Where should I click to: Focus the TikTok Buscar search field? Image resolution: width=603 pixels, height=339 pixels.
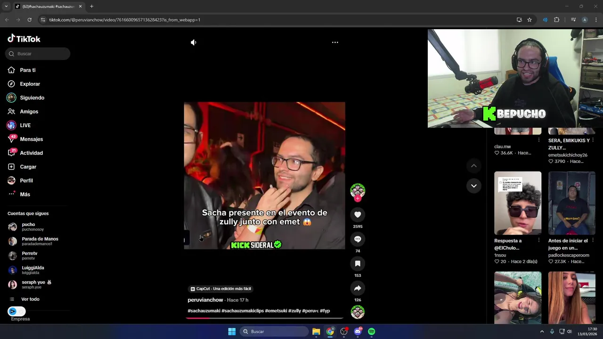coord(38,54)
